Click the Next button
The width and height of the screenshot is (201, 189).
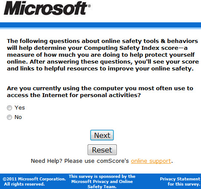tap(102, 135)
